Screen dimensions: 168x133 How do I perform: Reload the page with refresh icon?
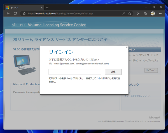[15, 13]
